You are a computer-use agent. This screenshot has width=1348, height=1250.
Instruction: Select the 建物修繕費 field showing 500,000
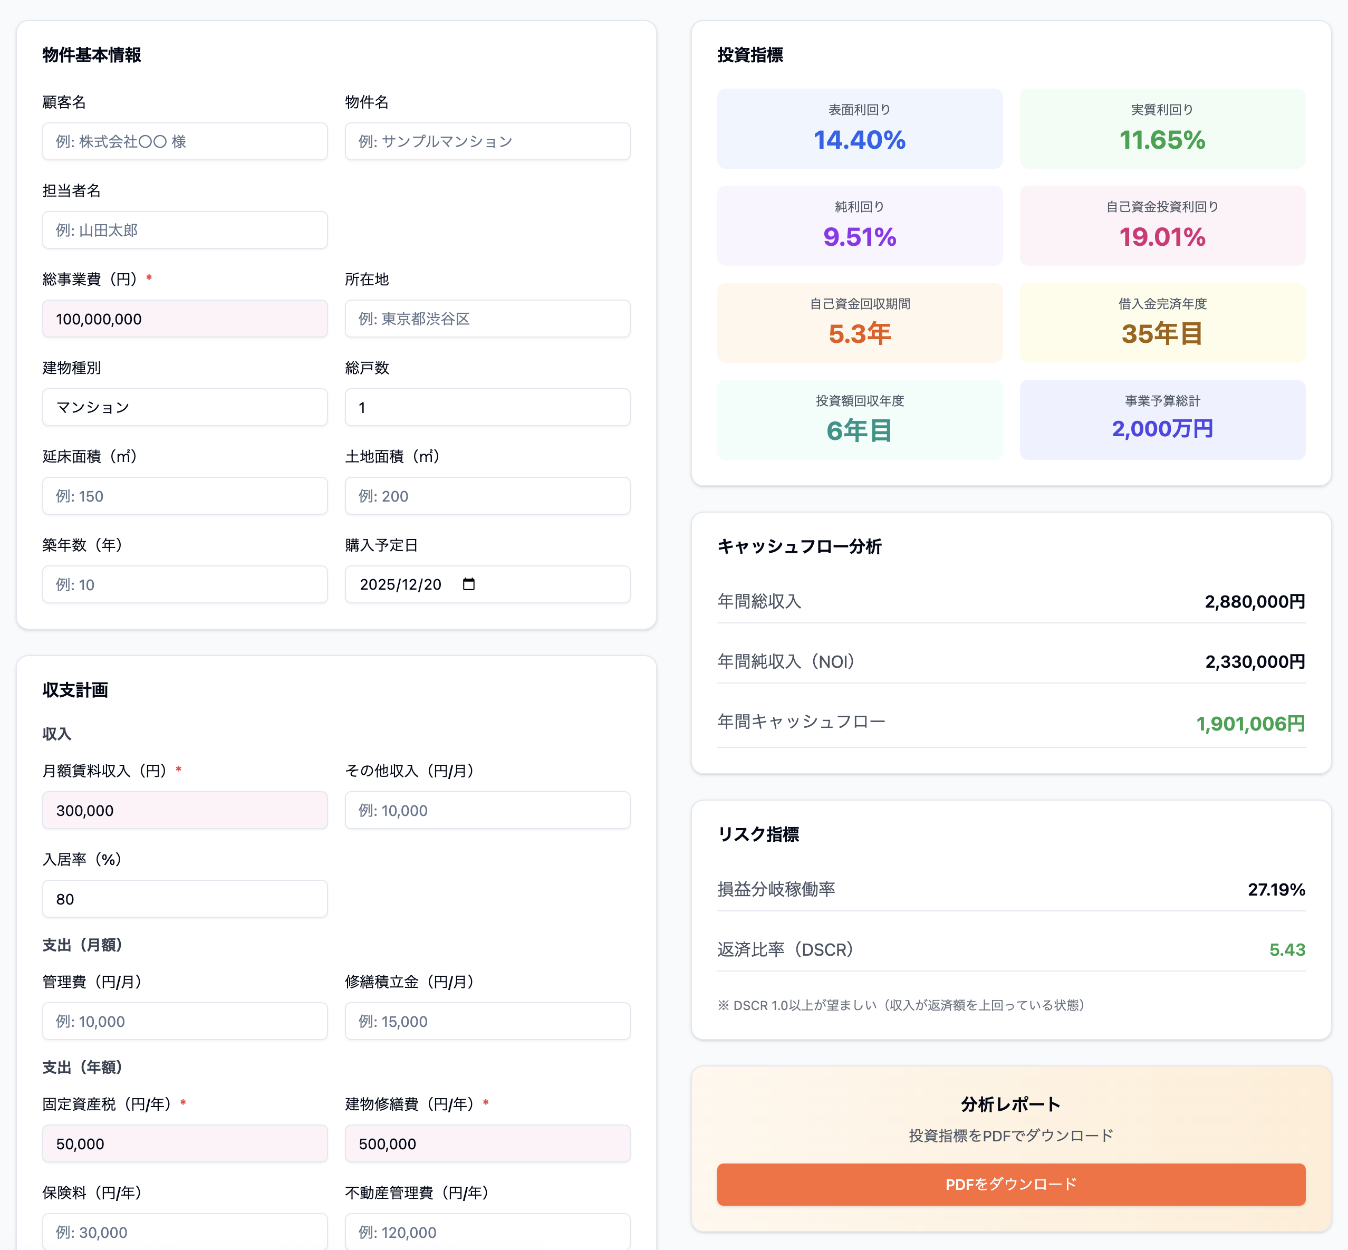click(487, 1144)
